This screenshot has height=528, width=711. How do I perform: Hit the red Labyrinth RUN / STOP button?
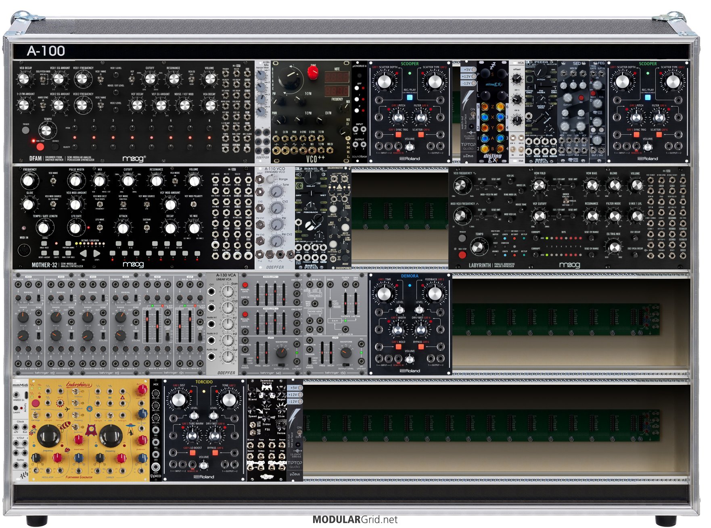pos(462,255)
